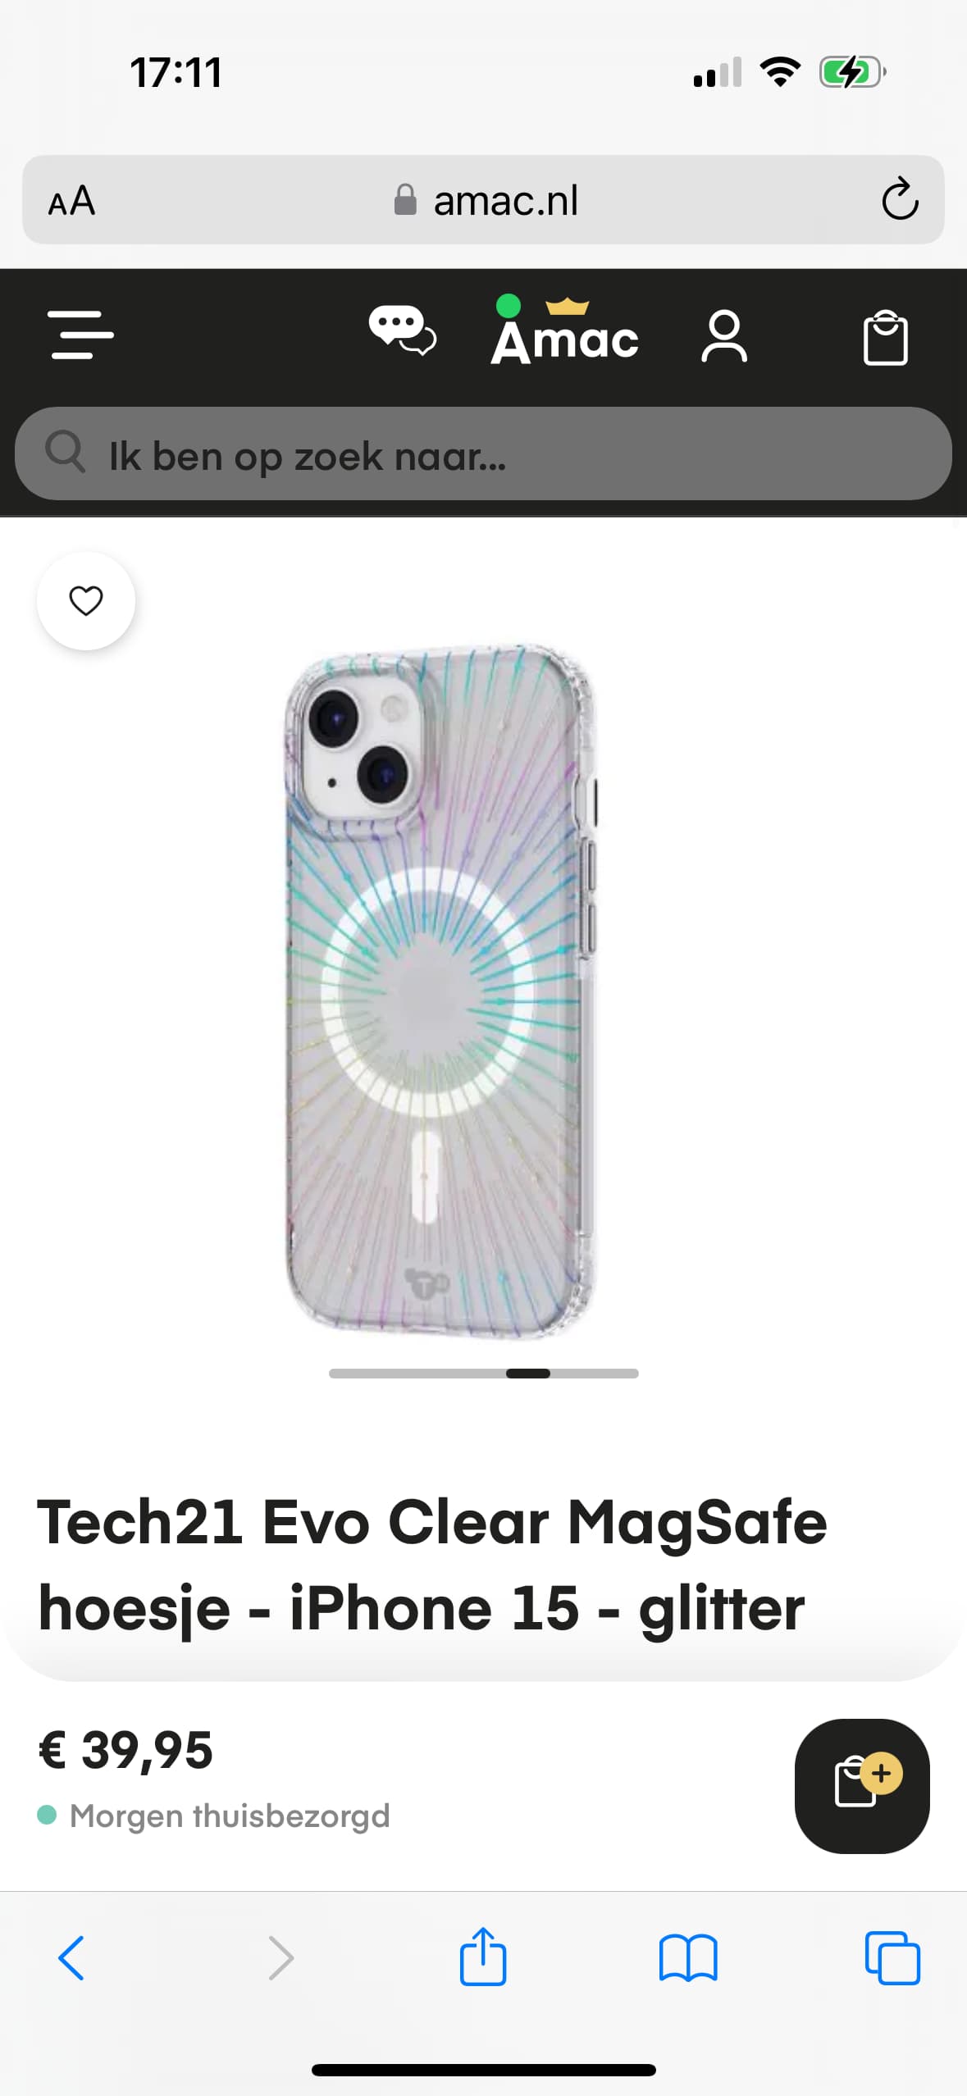This screenshot has width=967, height=2096.
Task: Tap the Safari back arrow
Action: (x=71, y=1958)
